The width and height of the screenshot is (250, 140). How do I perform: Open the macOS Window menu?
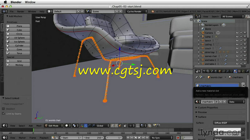pyautogui.click(x=30, y=2)
